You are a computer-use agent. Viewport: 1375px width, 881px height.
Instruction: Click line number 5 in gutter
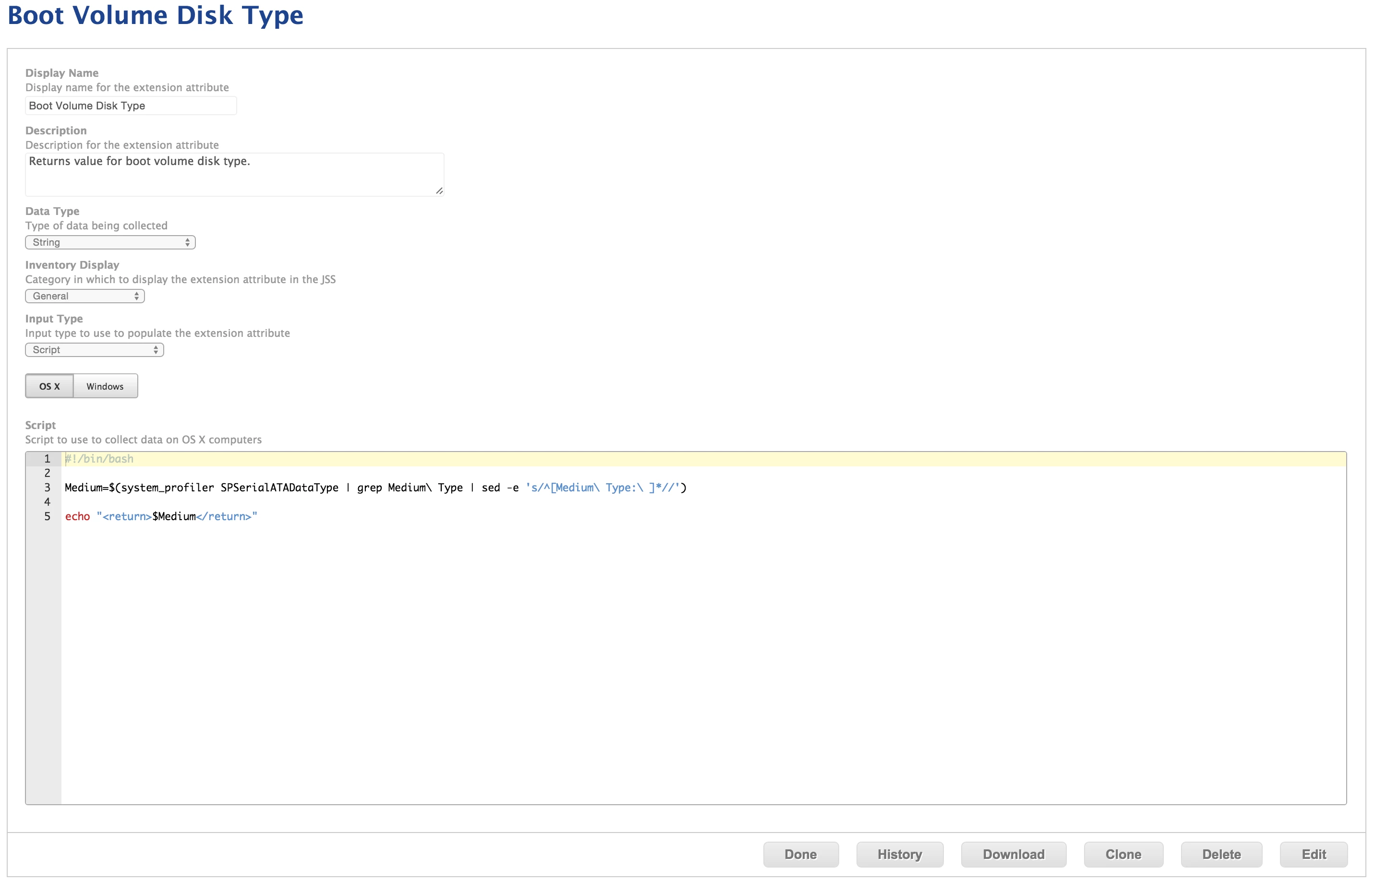(x=47, y=517)
